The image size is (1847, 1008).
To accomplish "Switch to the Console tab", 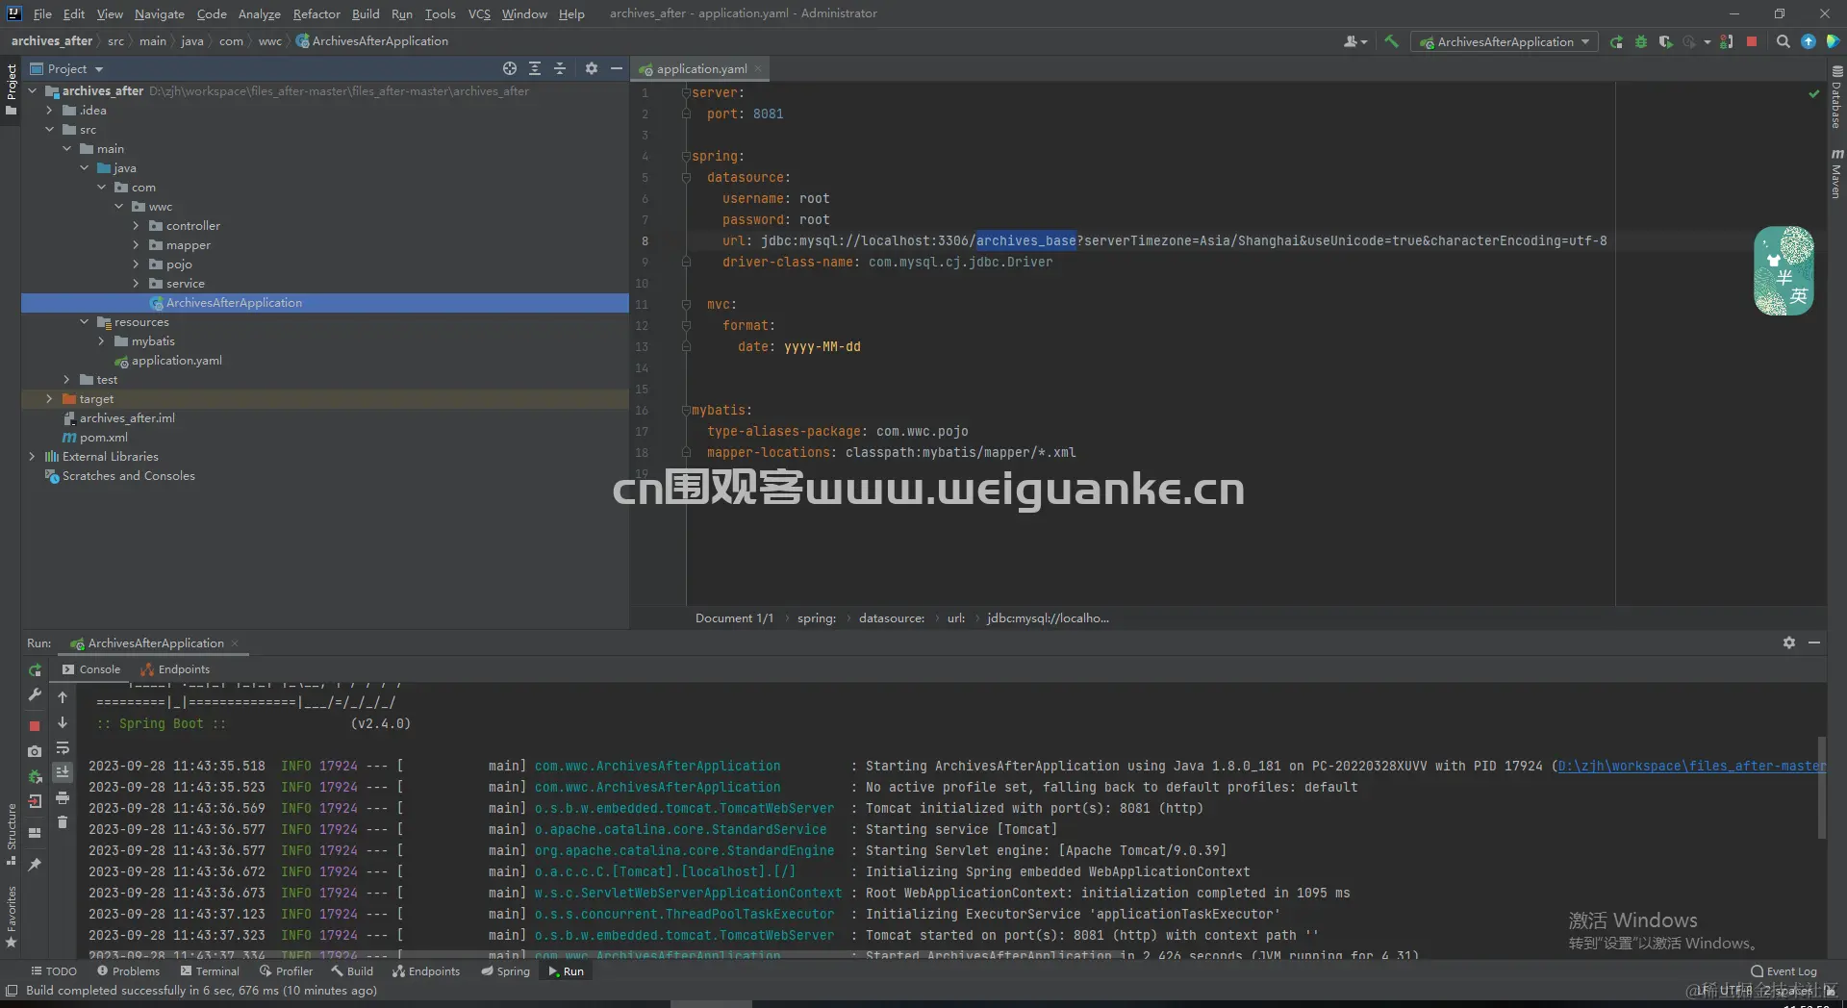I will click(x=91, y=669).
